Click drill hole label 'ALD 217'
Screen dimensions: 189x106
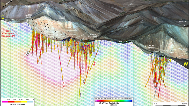(x=84, y=81)
